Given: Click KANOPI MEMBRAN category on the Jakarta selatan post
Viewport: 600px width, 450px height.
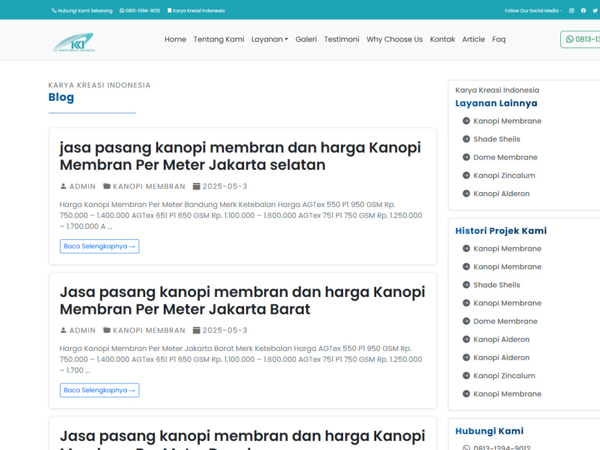Looking at the screenshot, I should point(149,187).
